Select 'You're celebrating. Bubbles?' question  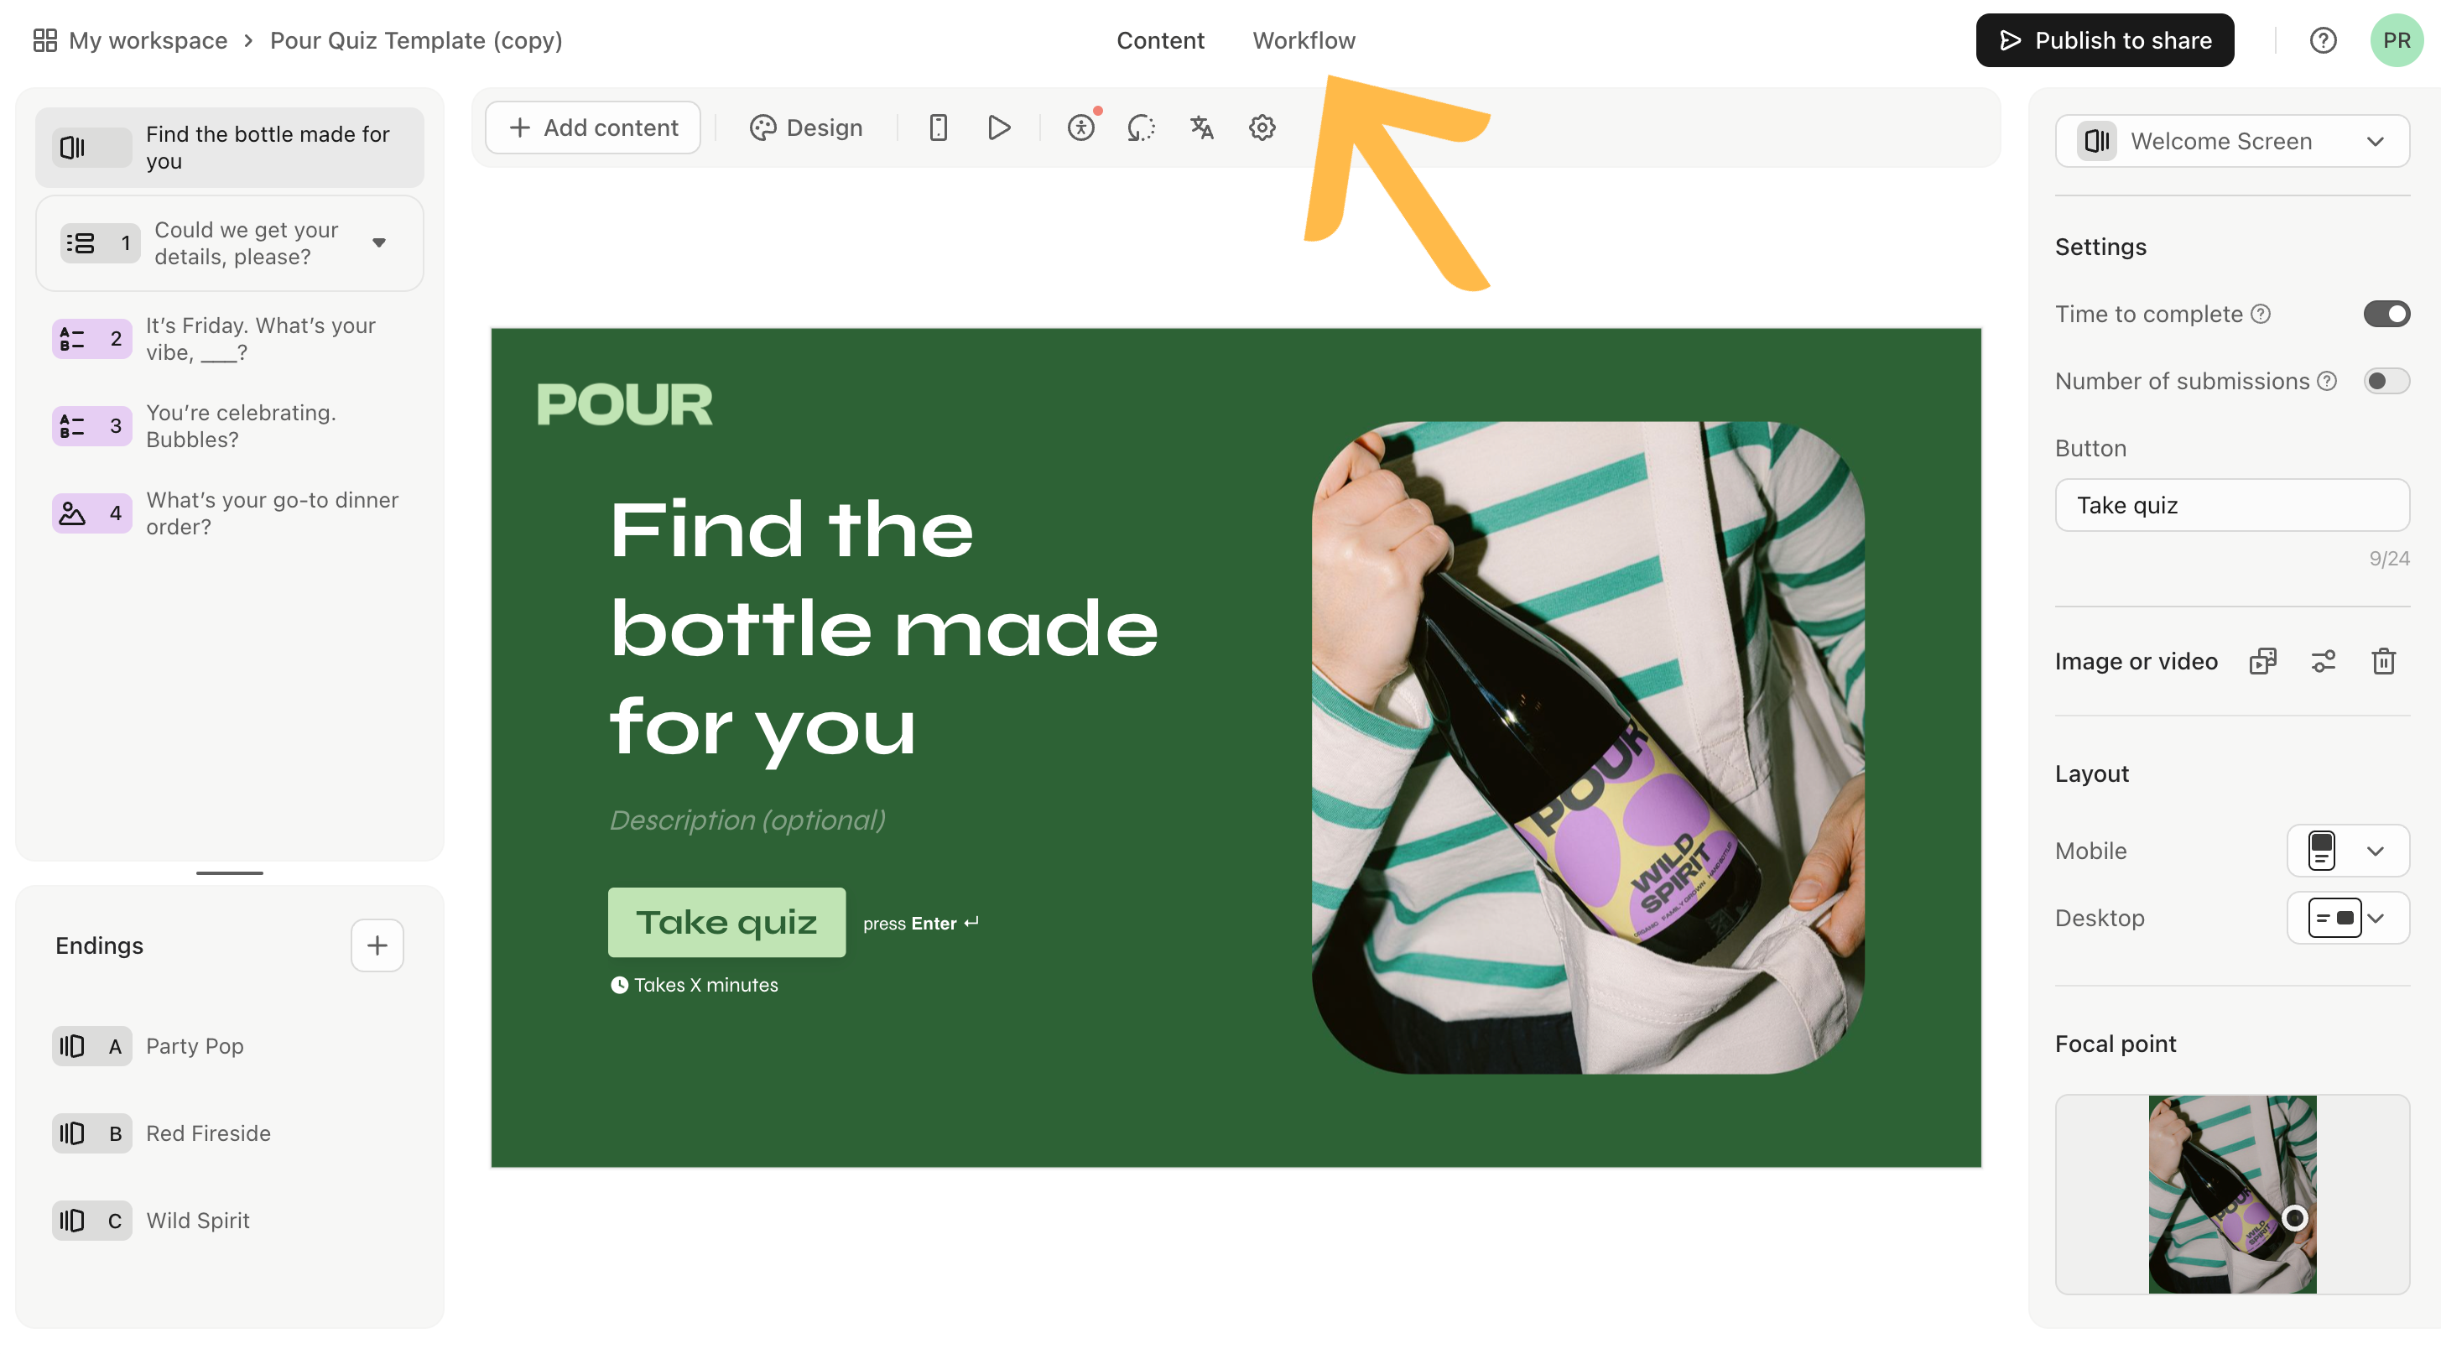coord(229,425)
